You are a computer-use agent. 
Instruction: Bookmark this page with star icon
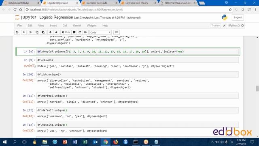230,10
